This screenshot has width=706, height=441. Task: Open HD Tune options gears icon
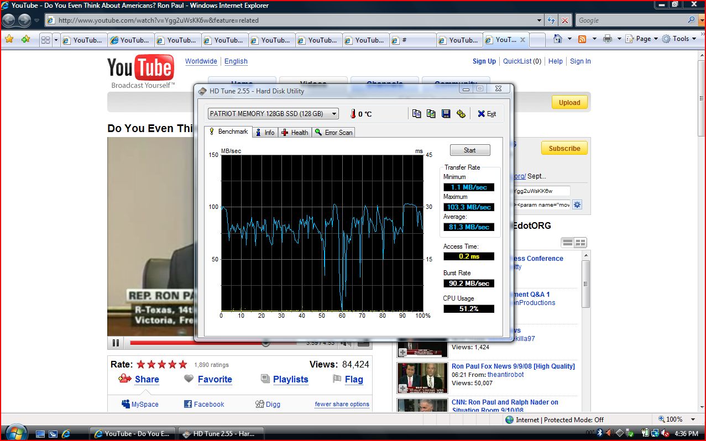pos(461,113)
